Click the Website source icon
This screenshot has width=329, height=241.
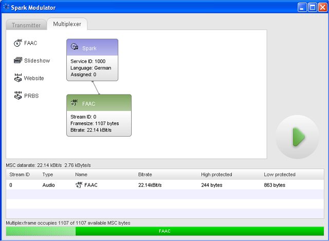coord(18,78)
